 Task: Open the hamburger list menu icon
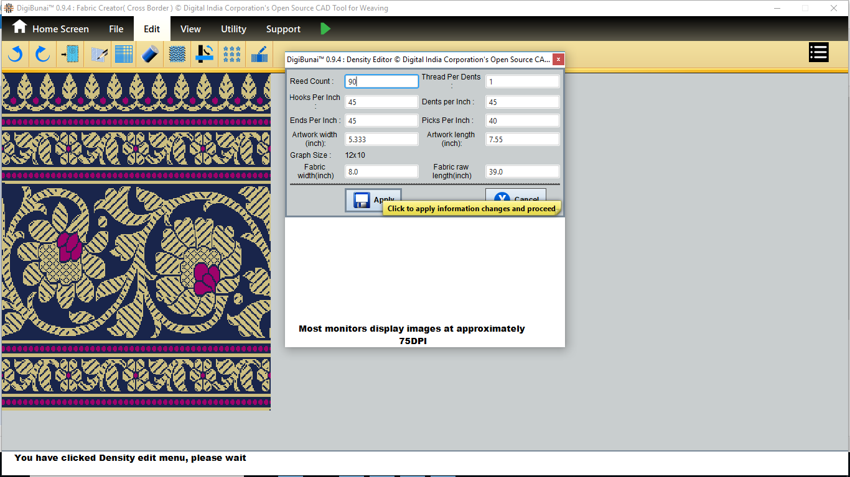pos(818,53)
